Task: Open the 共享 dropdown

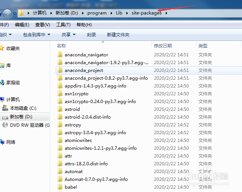Action: coord(68,35)
